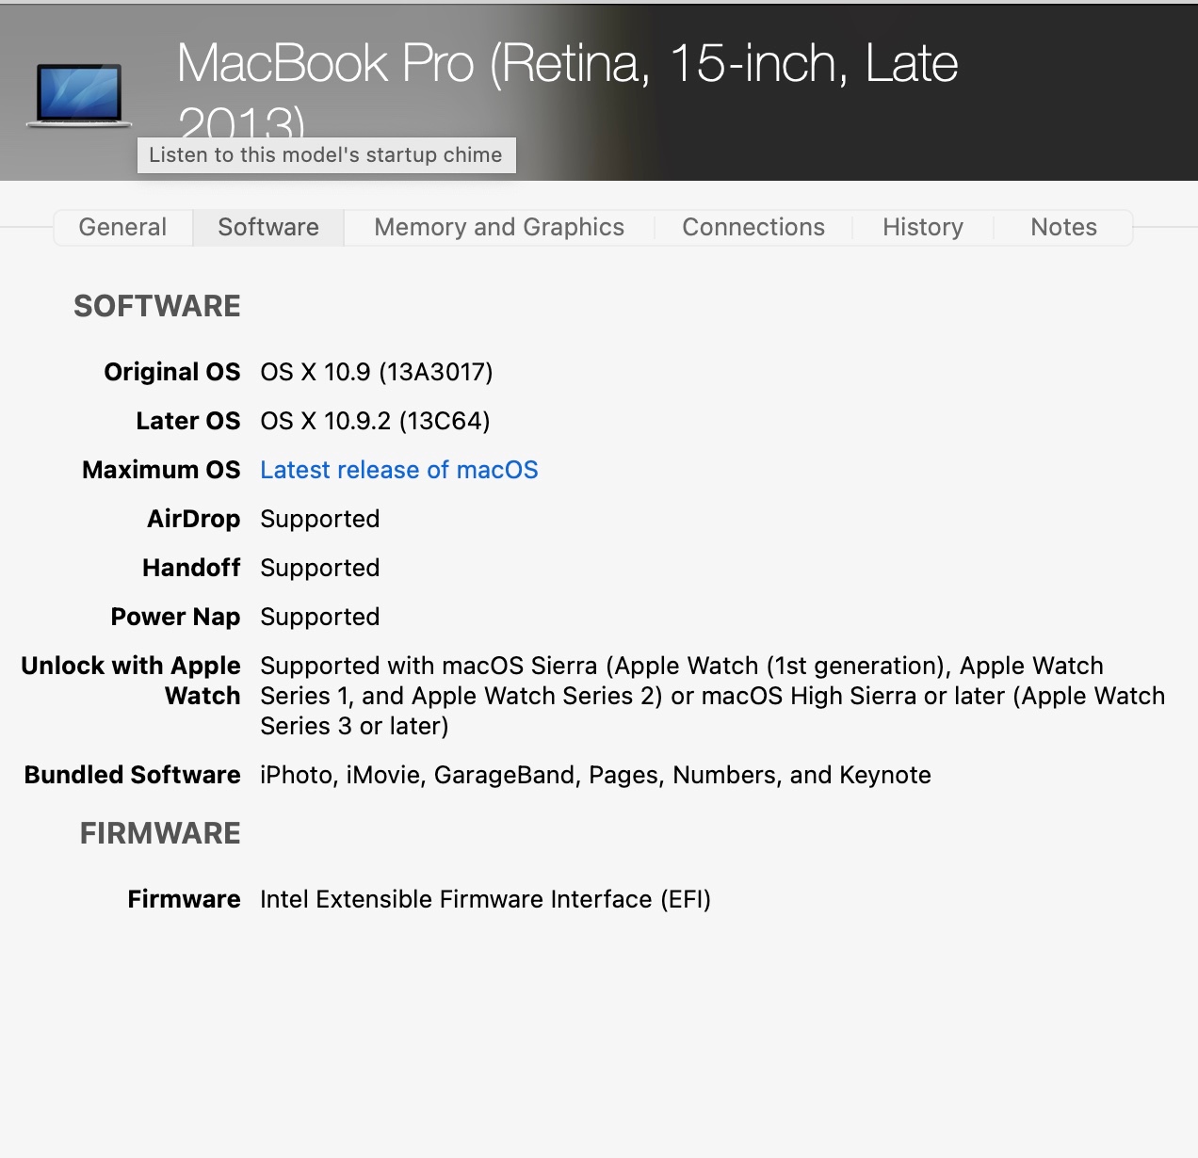Go to the Connections tab

click(x=753, y=228)
